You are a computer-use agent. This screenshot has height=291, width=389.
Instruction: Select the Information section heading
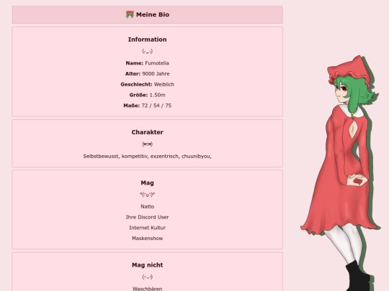(148, 40)
